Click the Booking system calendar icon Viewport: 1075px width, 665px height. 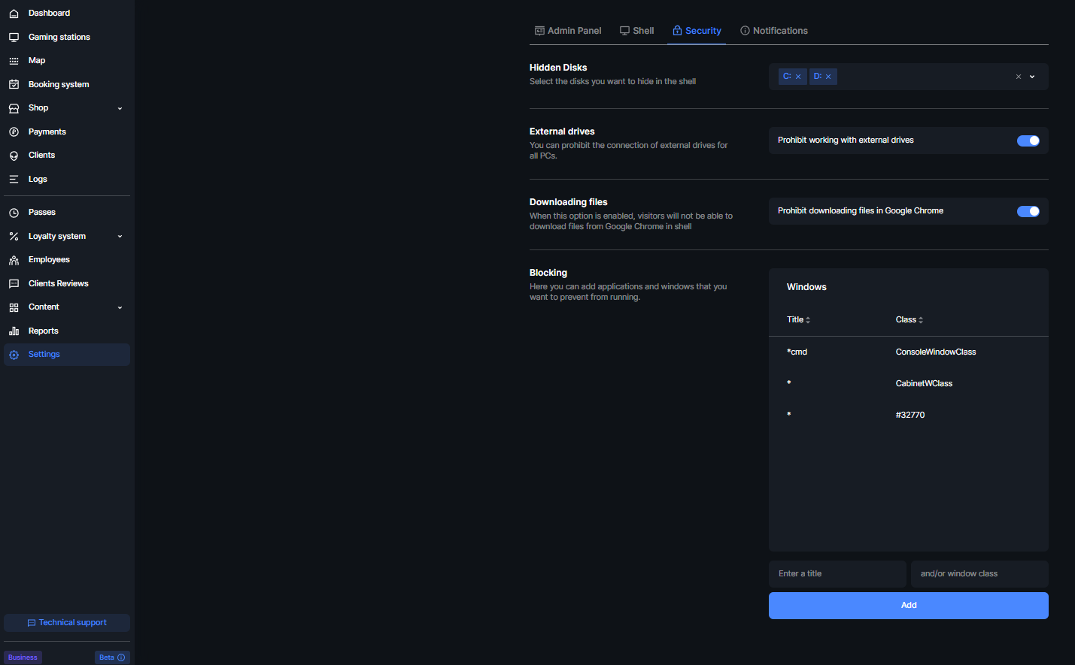[x=14, y=83]
